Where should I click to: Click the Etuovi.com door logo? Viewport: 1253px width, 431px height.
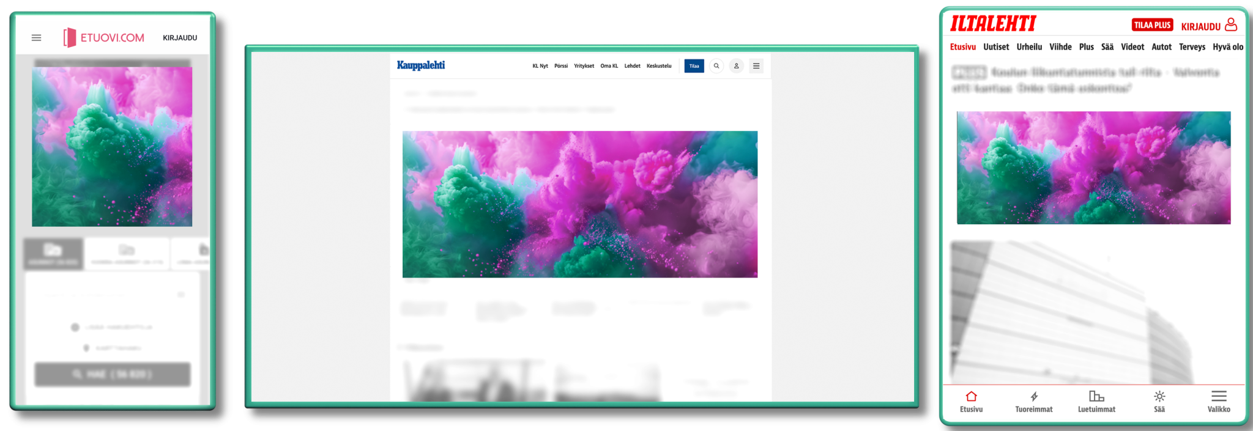tap(70, 38)
